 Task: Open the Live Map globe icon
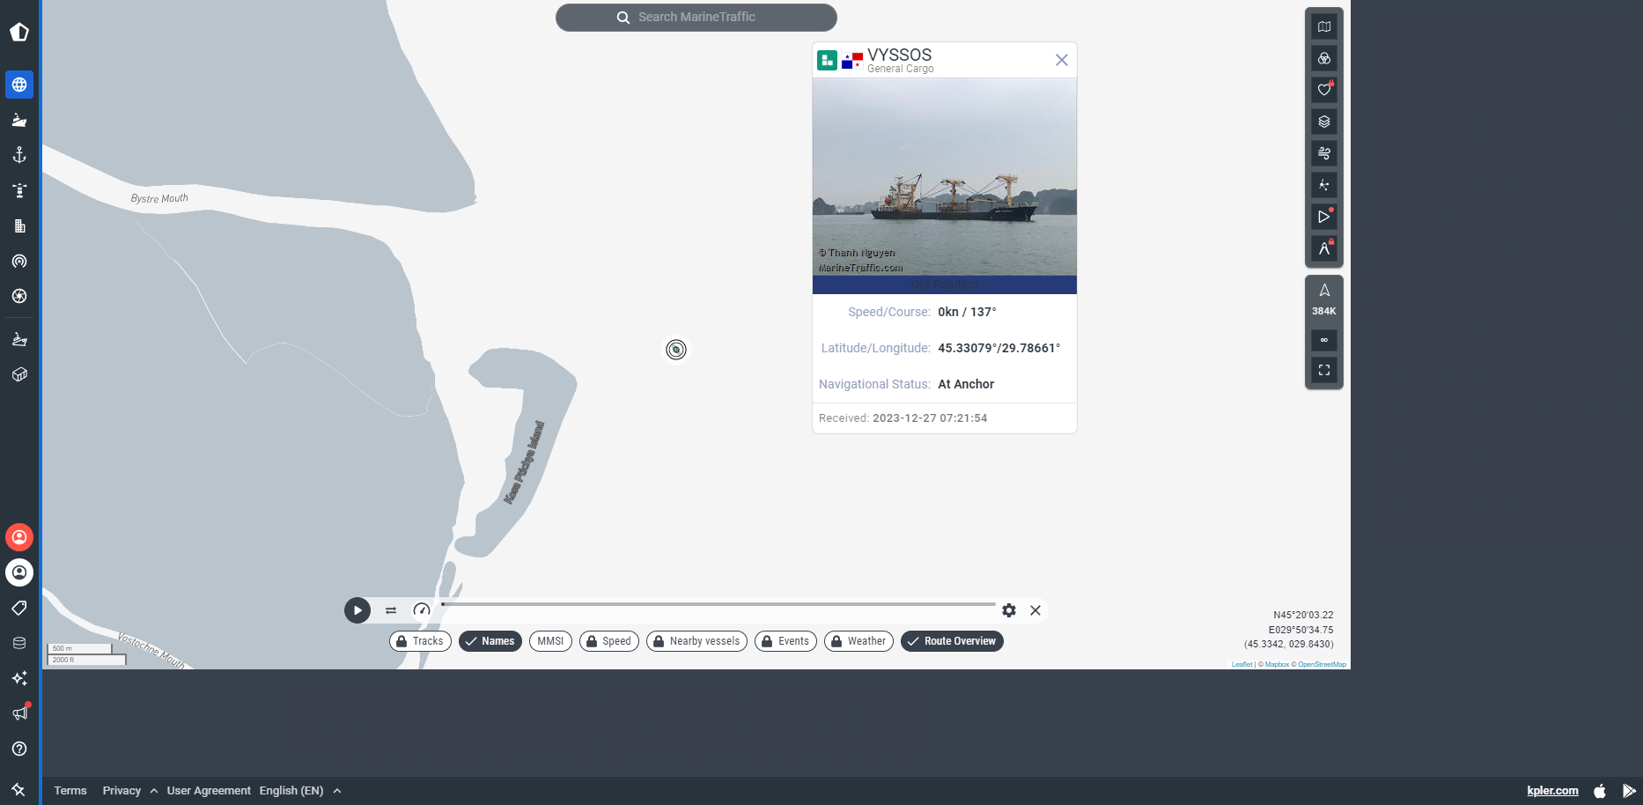[19, 85]
